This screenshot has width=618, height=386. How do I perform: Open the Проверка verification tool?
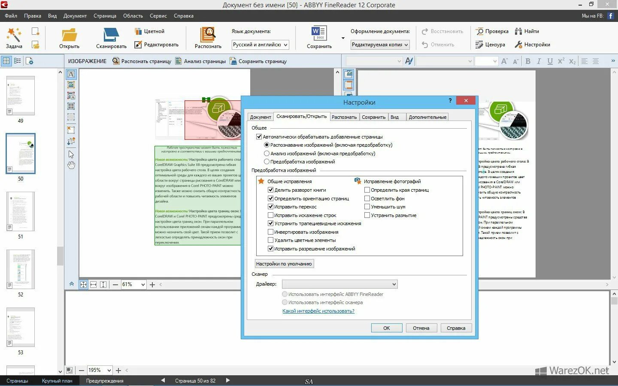coord(492,31)
